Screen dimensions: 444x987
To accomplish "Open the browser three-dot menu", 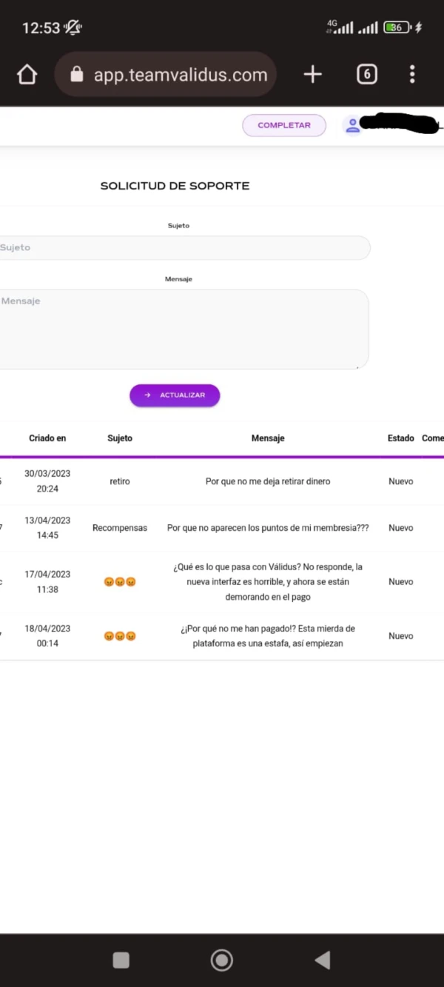I will 412,74.
